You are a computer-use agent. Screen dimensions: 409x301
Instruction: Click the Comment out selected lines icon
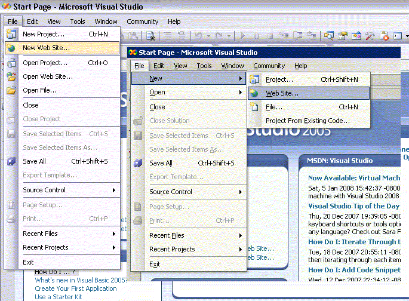click(x=167, y=35)
